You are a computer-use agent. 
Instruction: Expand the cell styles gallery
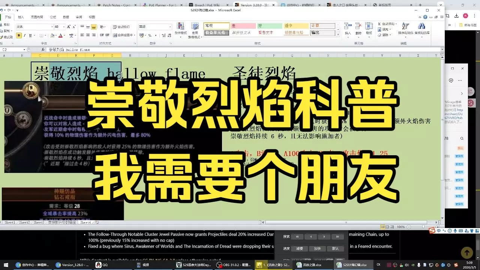click(x=339, y=34)
